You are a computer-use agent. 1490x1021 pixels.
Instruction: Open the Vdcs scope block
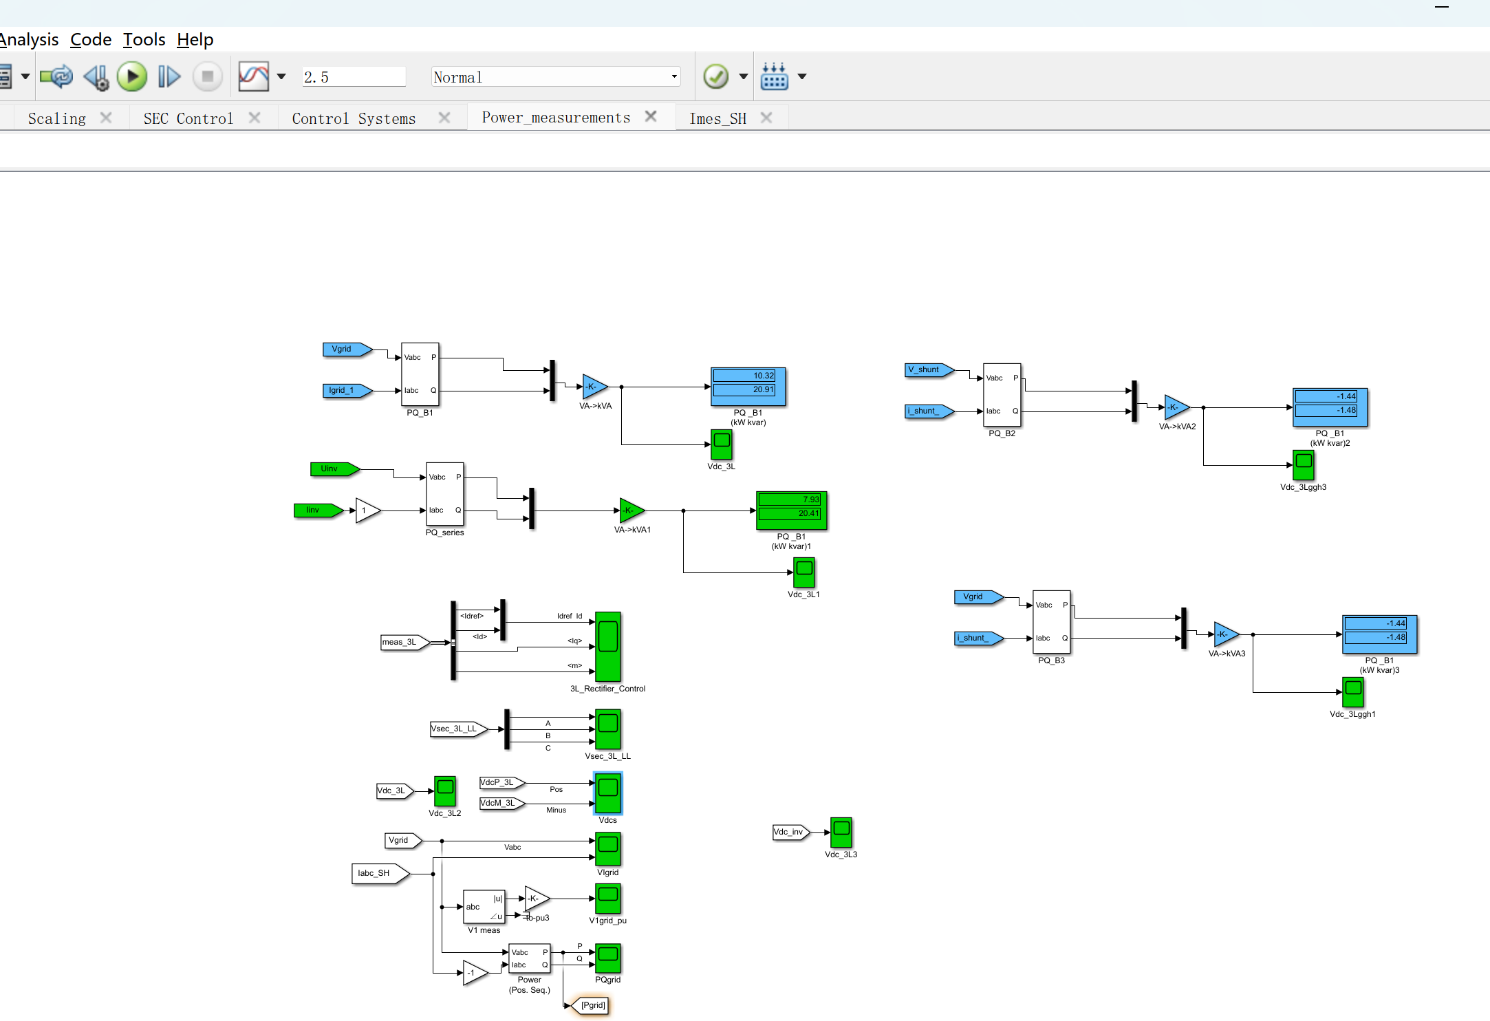point(607,793)
